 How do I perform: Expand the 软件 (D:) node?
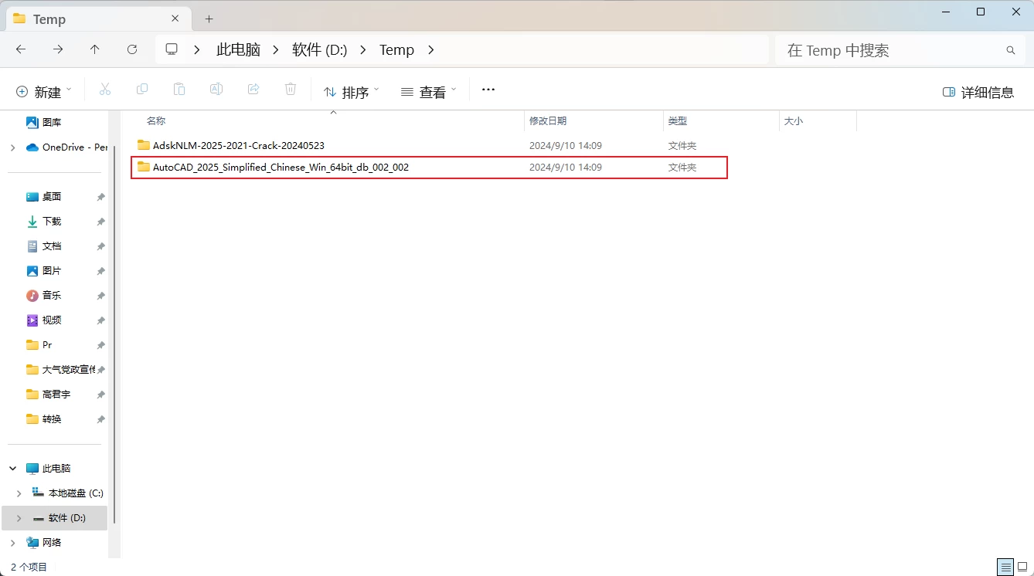19,517
